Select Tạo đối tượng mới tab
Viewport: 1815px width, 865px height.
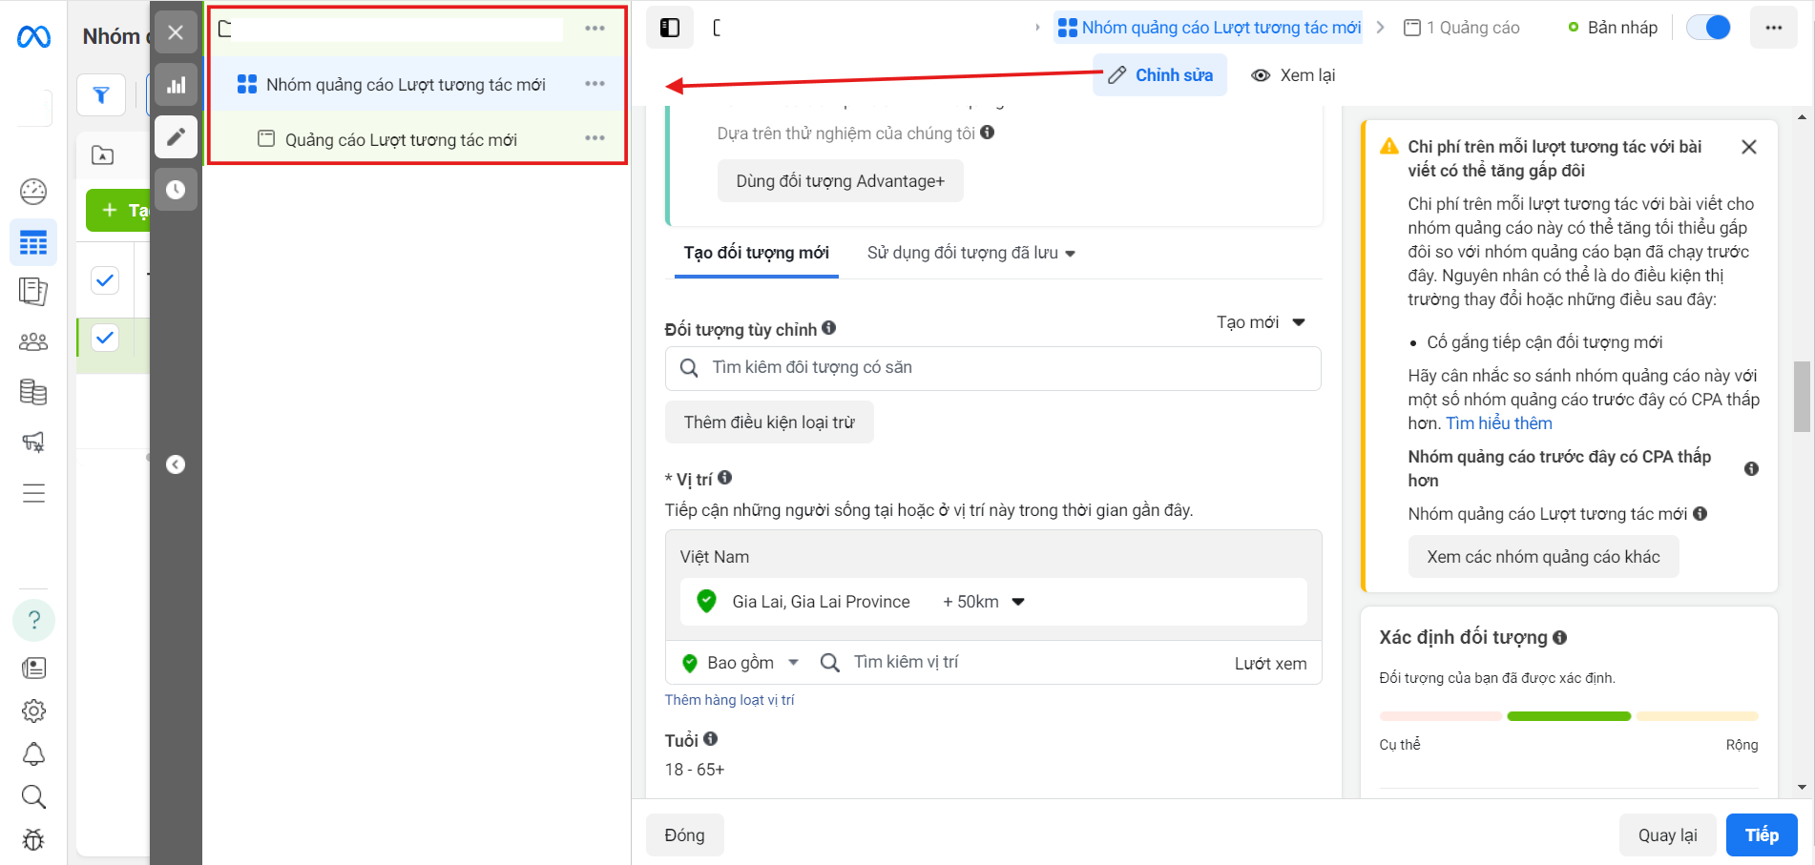point(756,253)
